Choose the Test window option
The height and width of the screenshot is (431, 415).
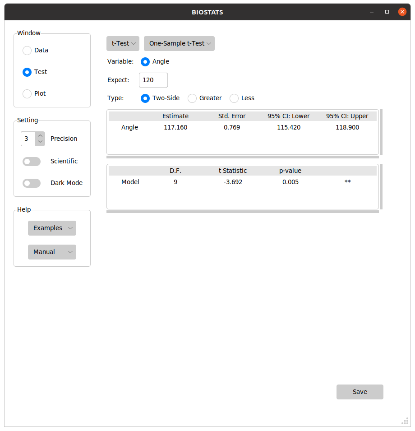(27, 72)
